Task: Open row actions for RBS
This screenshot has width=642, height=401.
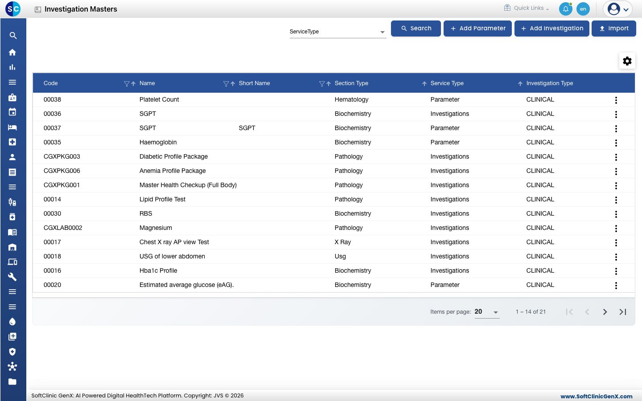Action: coord(616,214)
